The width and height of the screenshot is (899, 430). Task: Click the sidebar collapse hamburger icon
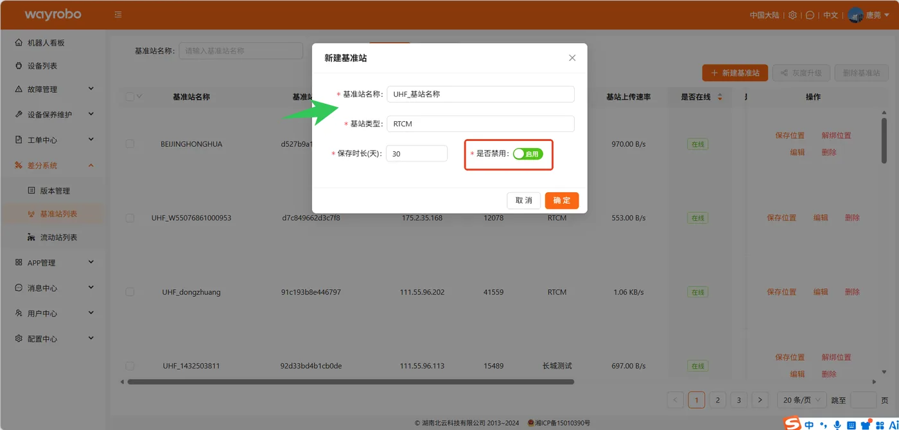coord(118,15)
